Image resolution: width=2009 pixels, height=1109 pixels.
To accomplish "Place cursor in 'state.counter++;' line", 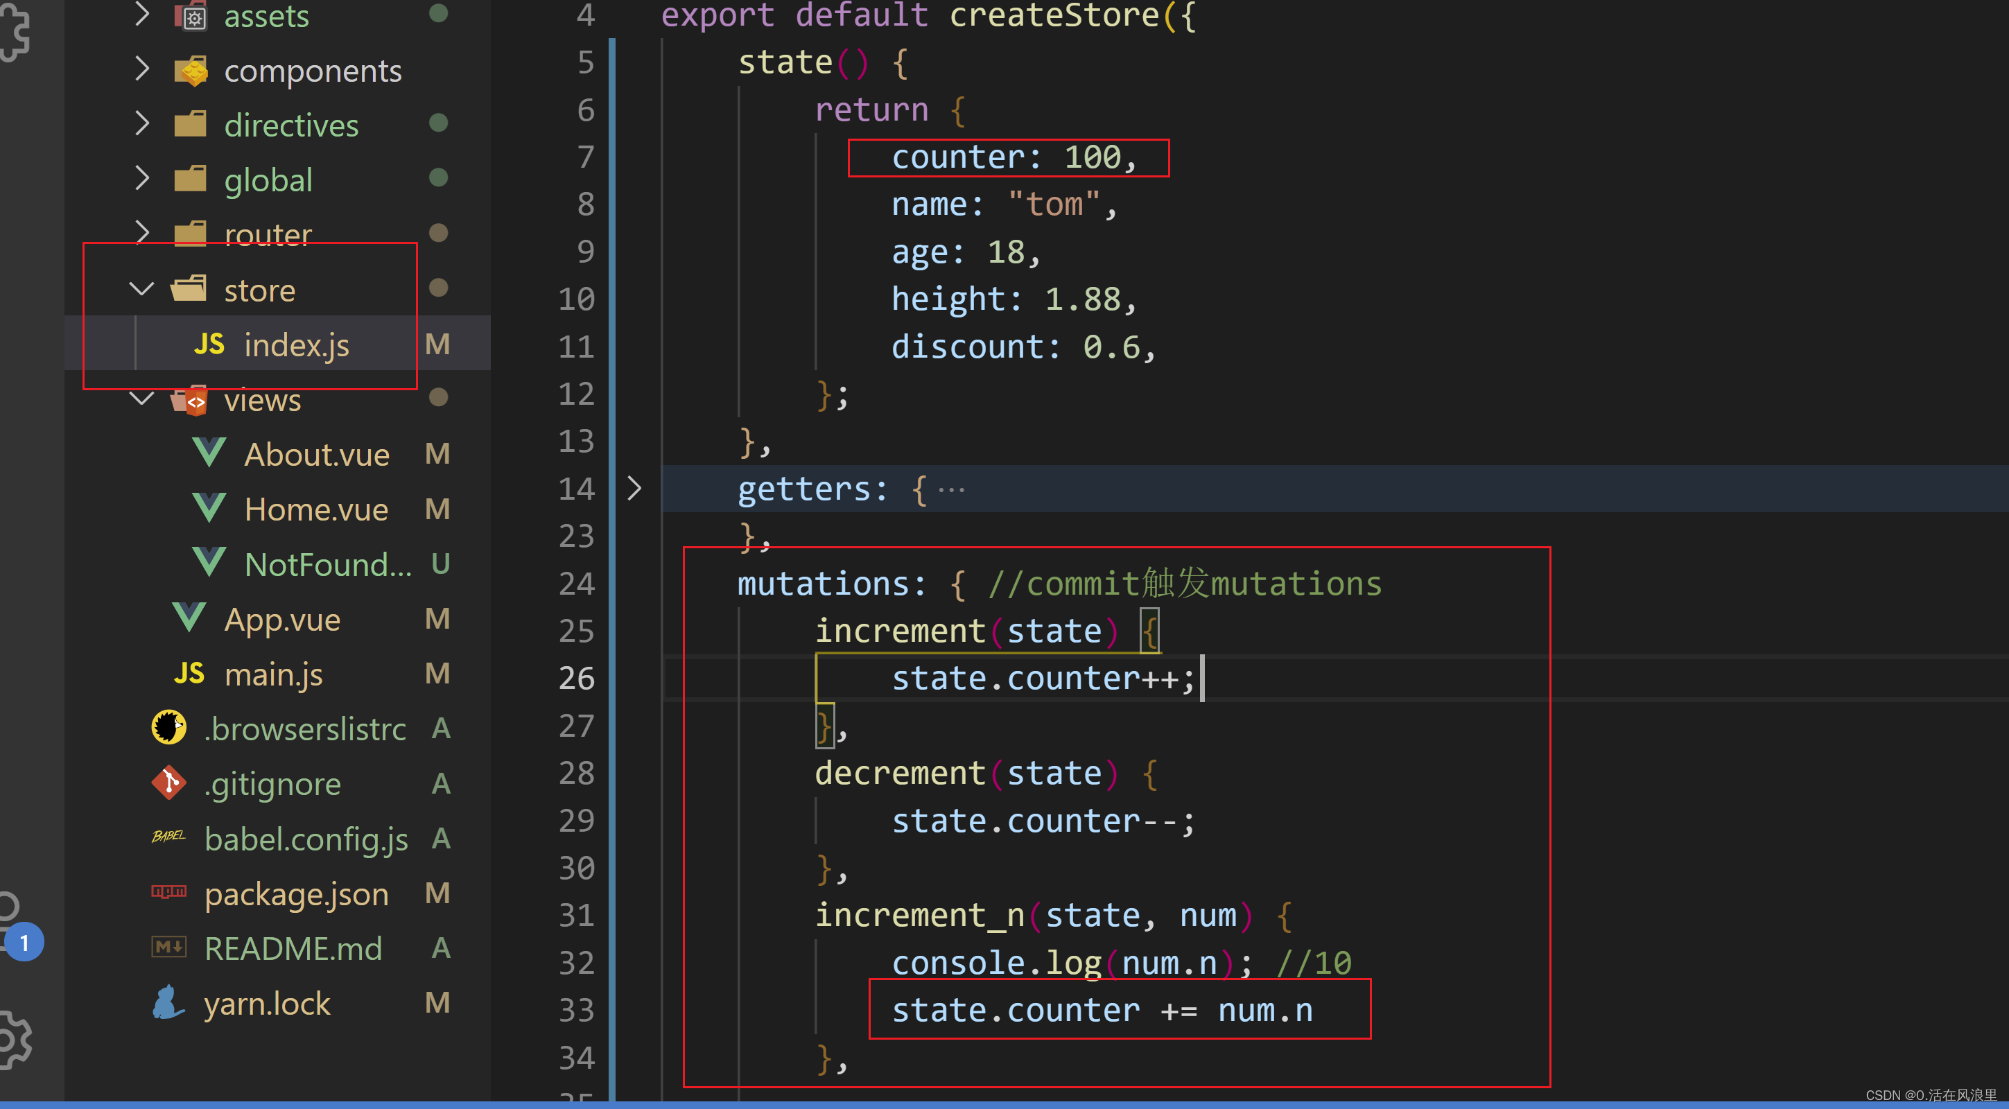I will [x=1043, y=678].
